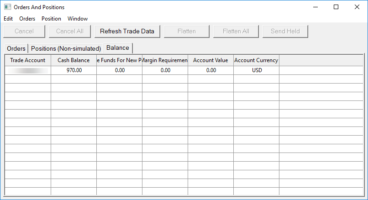Close the Orders And Positions window
This screenshot has height=200, width=368.
point(357,7)
